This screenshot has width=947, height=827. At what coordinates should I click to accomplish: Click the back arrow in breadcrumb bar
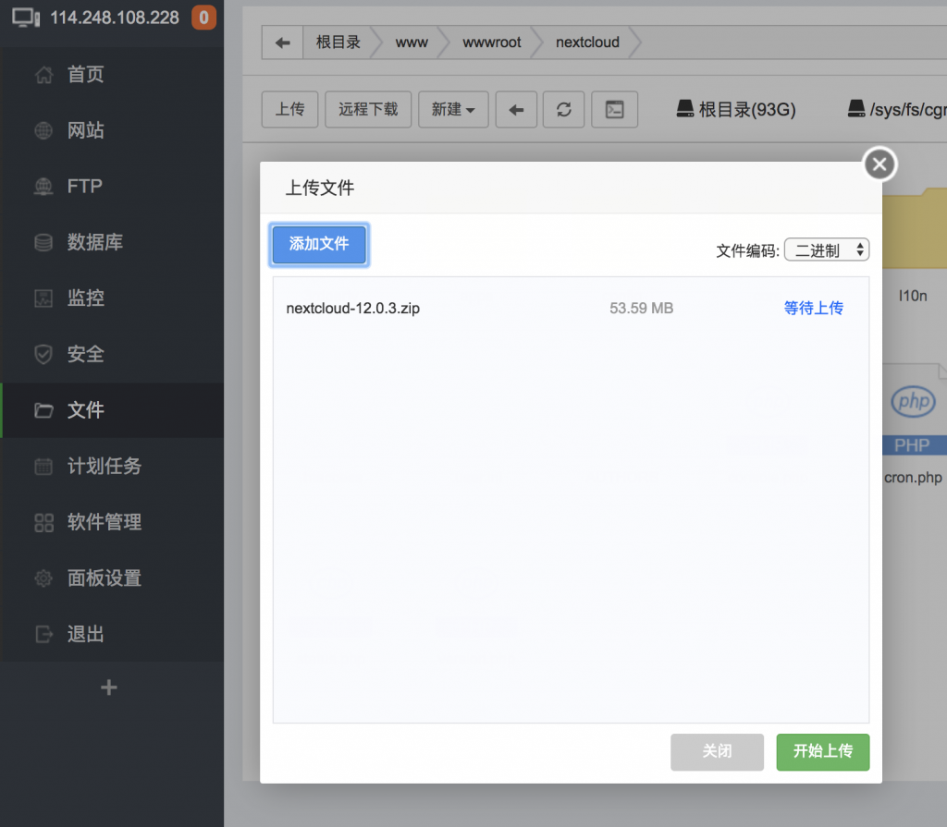(283, 43)
